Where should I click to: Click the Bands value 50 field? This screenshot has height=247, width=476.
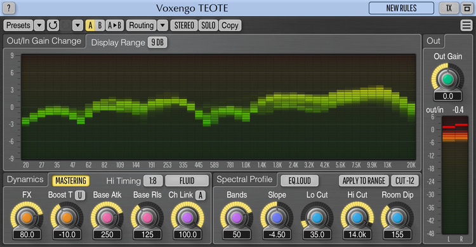pos(237,234)
